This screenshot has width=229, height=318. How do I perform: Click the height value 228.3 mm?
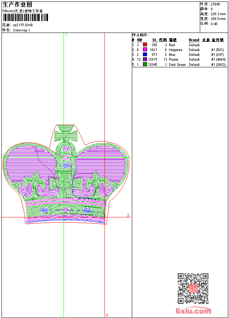(218, 14)
